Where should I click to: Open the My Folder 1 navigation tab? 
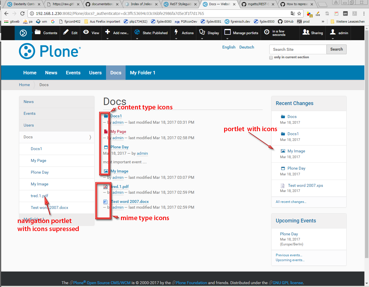click(x=143, y=73)
